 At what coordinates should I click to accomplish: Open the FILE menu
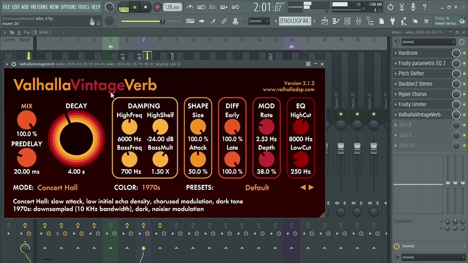click(6, 7)
